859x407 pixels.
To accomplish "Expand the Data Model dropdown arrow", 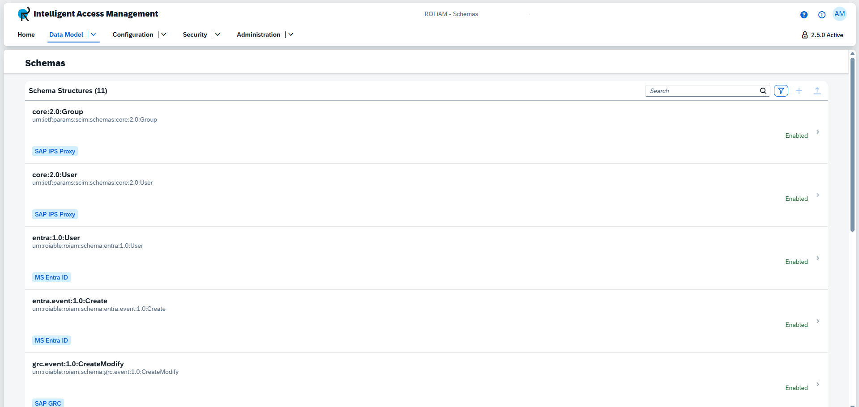I will click(x=94, y=34).
